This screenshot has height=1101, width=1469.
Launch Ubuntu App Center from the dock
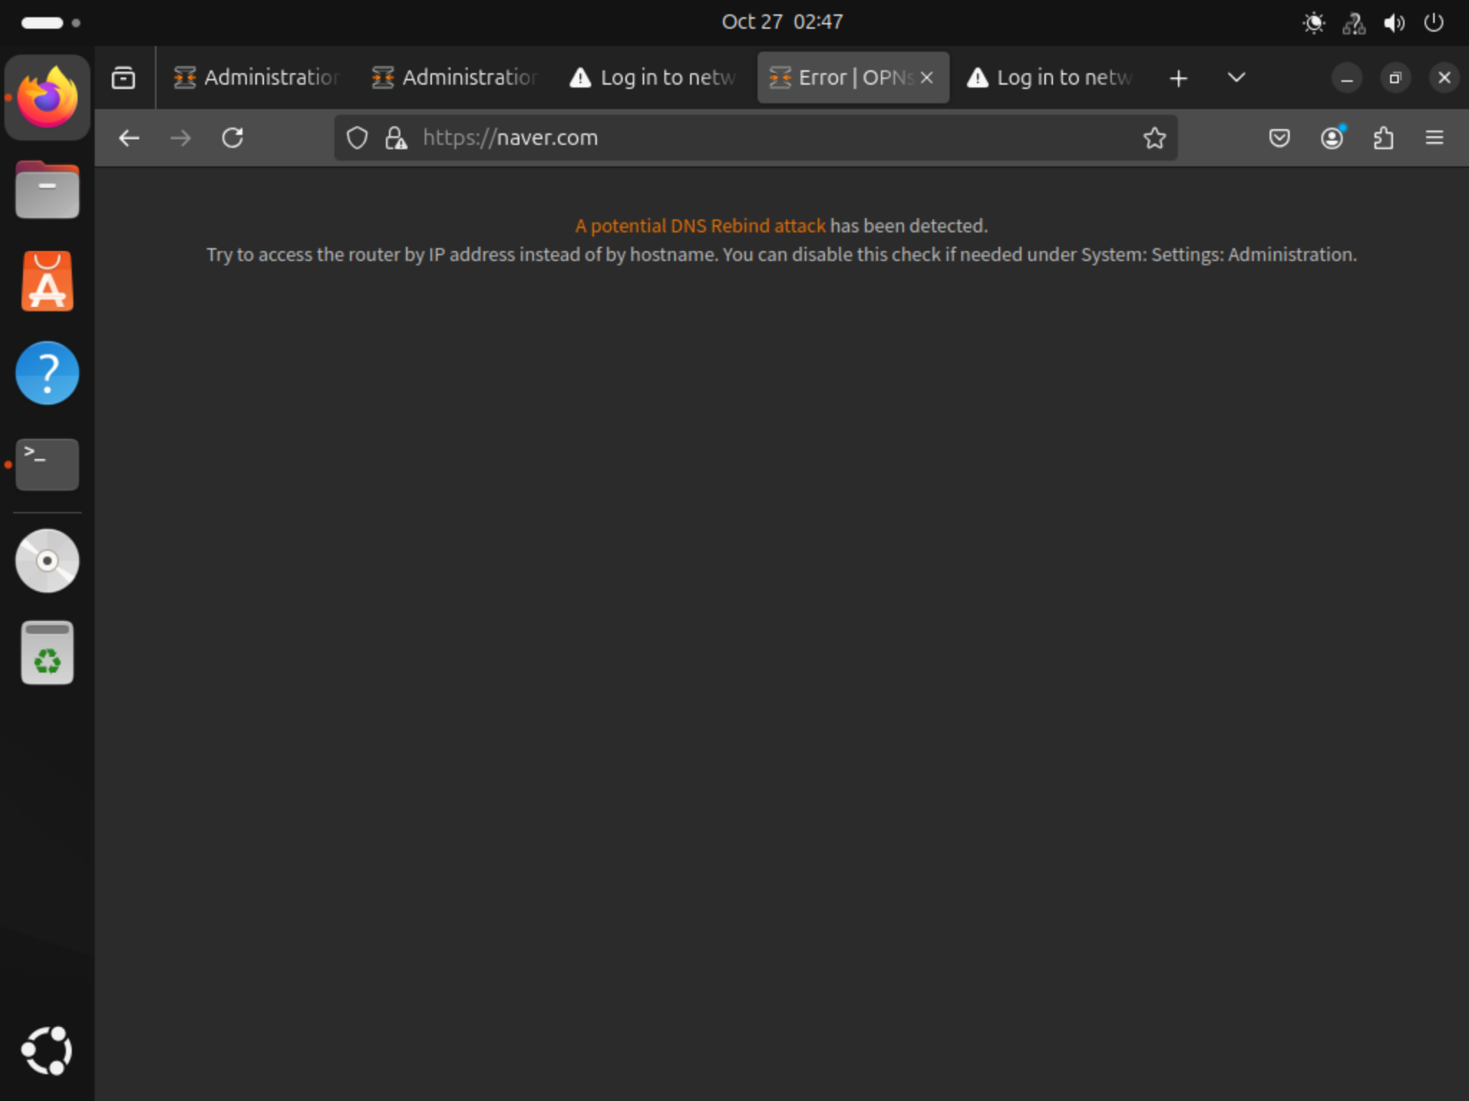click(47, 281)
